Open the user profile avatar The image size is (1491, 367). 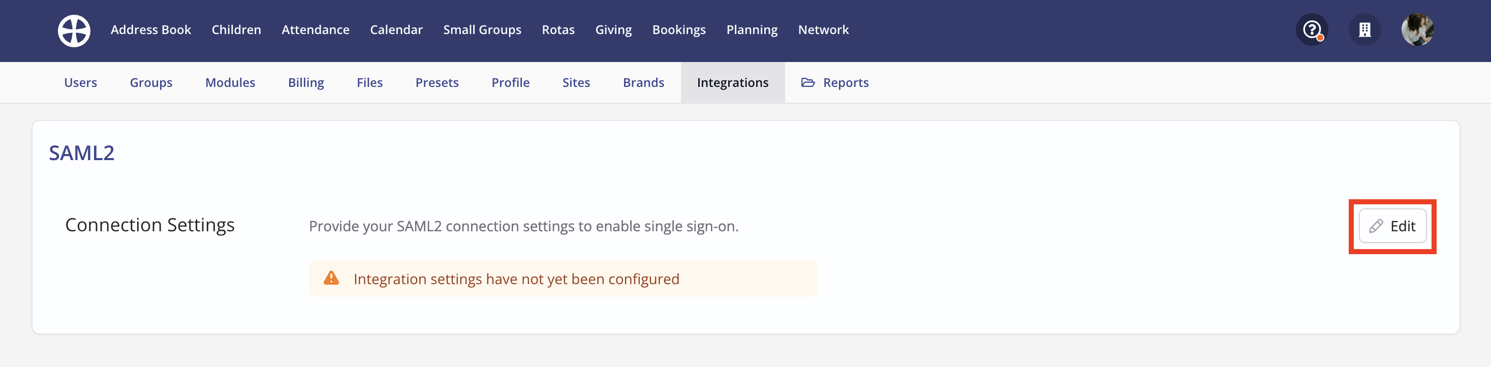pos(1417,29)
